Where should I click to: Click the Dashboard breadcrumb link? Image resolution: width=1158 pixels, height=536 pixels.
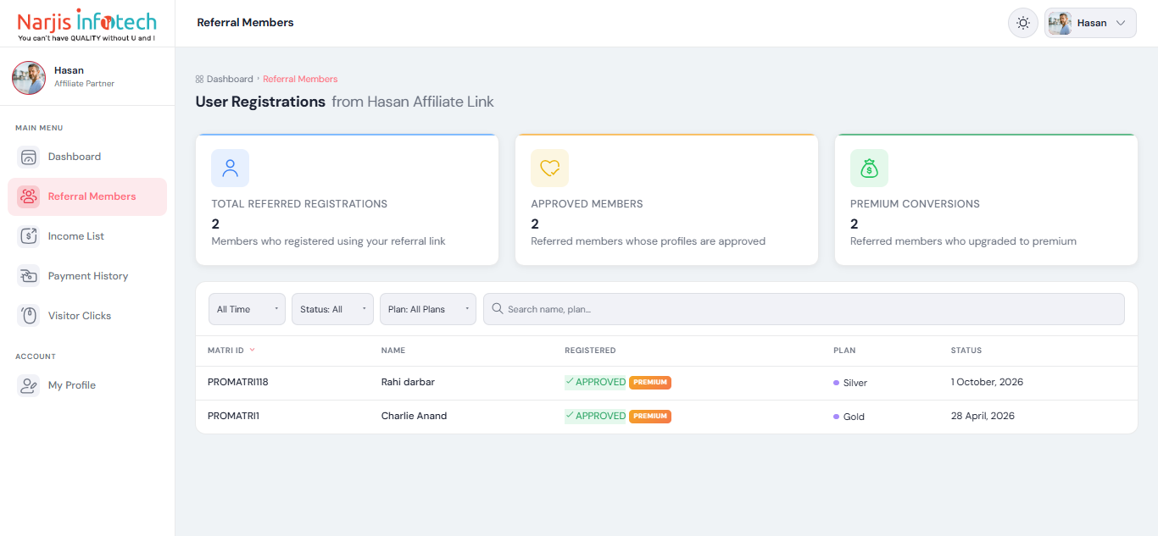point(230,79)
